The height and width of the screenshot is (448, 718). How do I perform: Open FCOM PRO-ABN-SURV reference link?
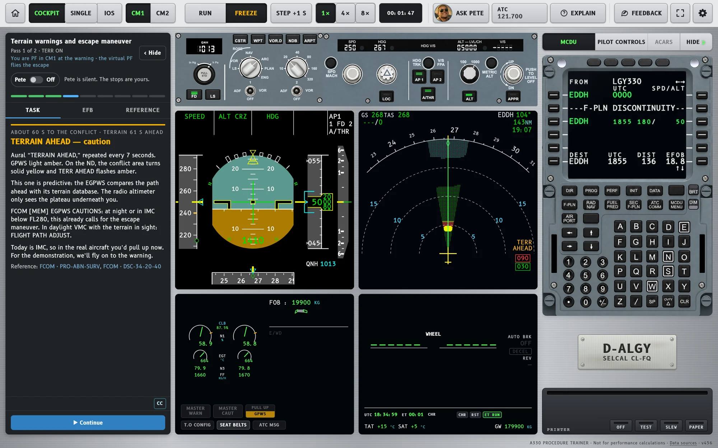[x=70, y=266]
